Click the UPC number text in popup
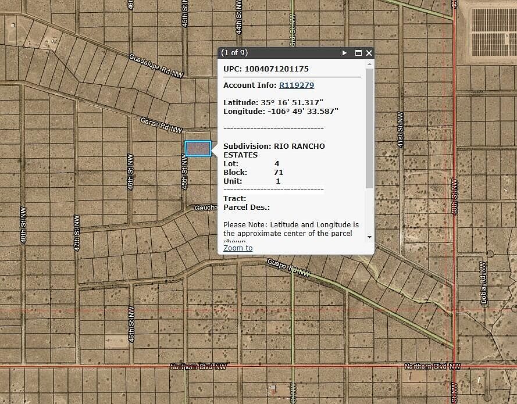 coord(277,69)
